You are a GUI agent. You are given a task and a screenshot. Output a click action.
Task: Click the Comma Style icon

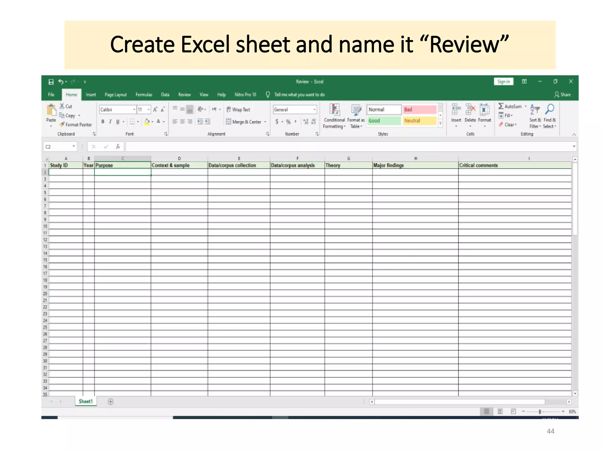tap(295, 121)
